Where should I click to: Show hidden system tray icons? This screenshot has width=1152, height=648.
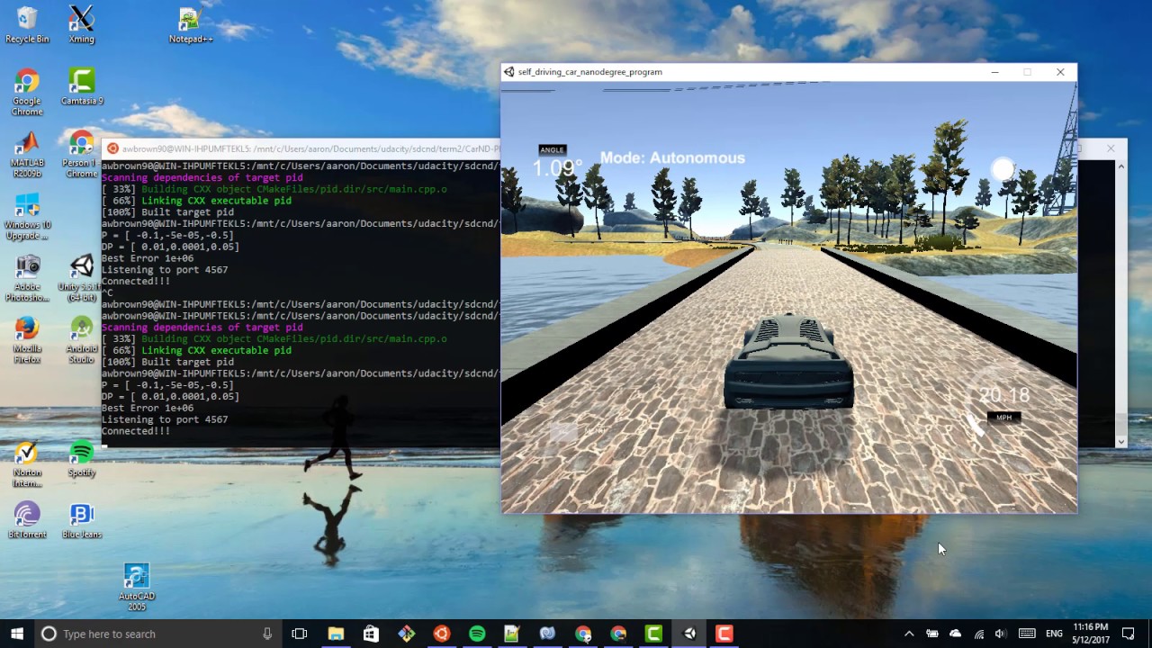[x=909, y=634]
